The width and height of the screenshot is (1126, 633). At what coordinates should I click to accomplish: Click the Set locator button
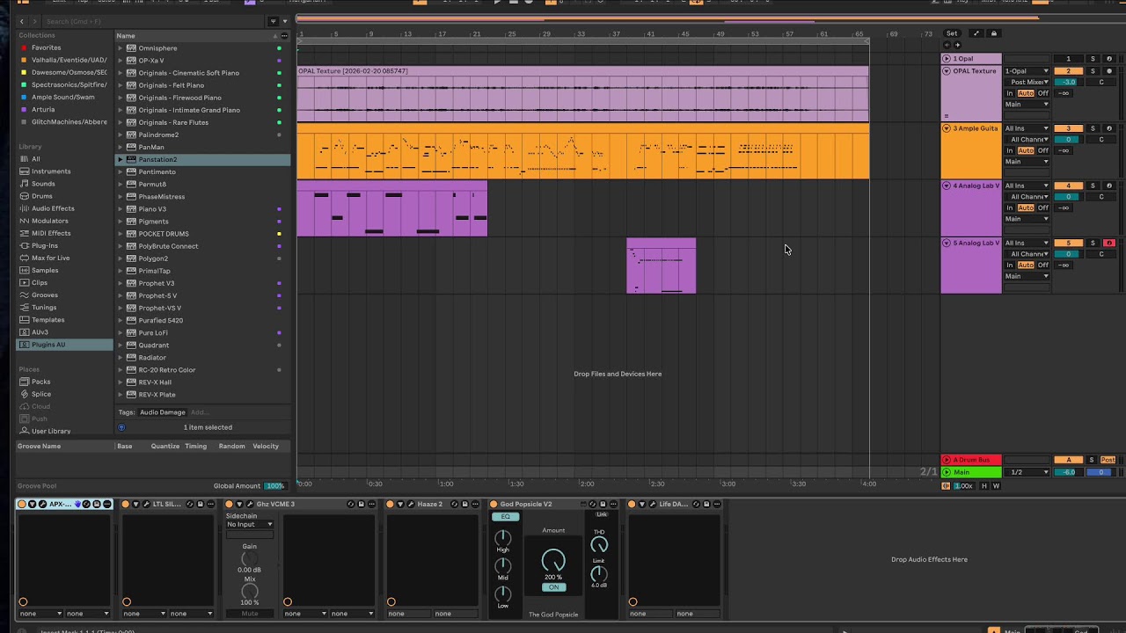click(x=952, y=33)
